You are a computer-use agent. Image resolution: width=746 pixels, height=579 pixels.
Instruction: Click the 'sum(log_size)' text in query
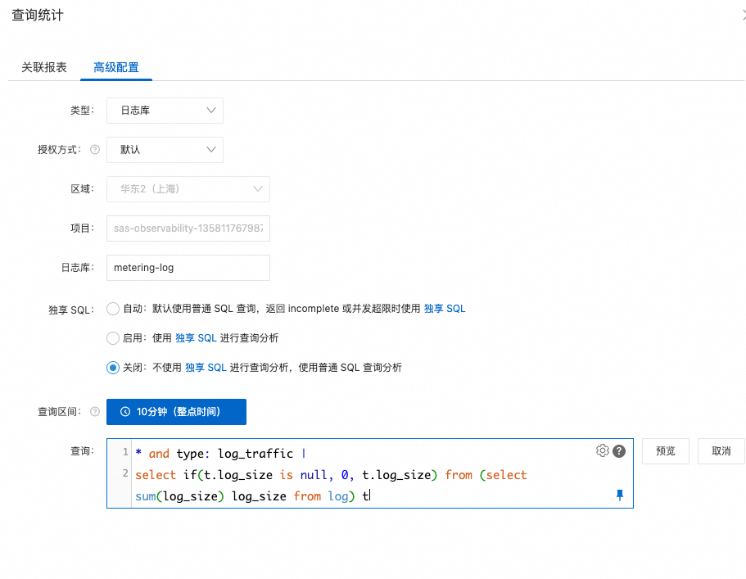(179, 496)
